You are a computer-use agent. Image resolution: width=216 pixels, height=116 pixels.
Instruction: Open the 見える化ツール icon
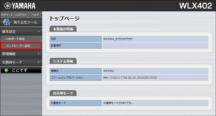tap(6, 22)
